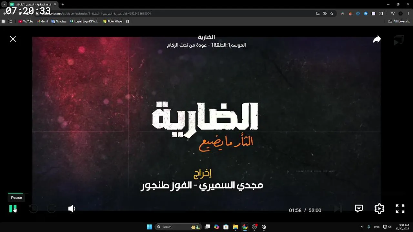Viewport: 413px width, 232px height.
Task: Jump to next episode button
Action: coord(338,209)
